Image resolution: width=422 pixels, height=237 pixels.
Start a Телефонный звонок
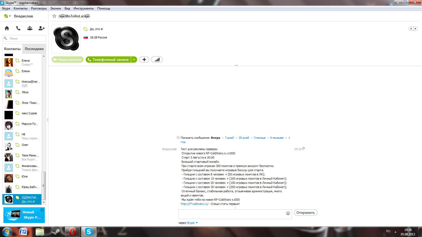click(108, 60)
